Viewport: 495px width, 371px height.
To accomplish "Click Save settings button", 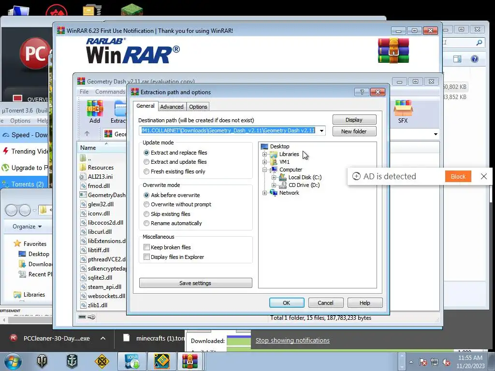I will pyautogui.click(x=195, y=283).
